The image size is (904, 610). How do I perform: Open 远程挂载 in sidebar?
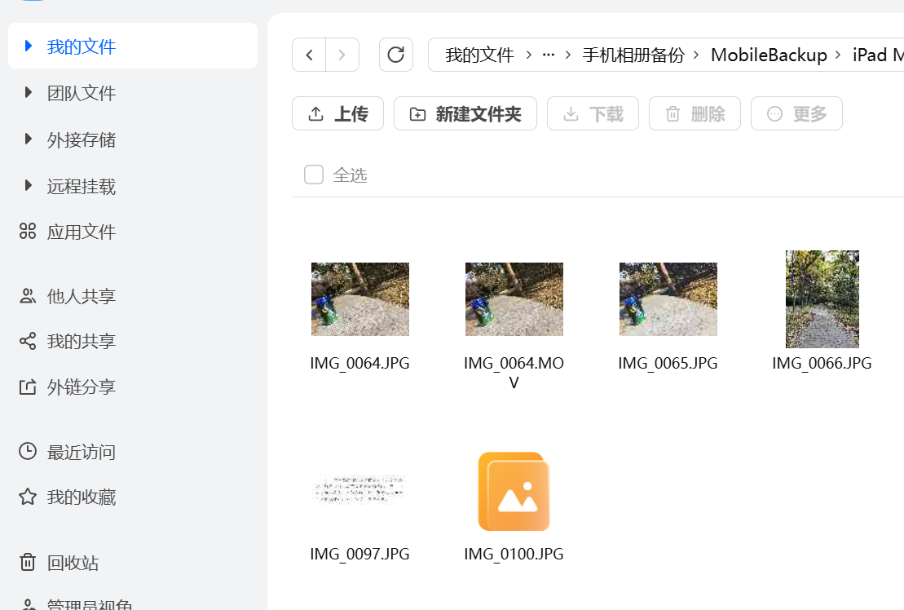coord(82,186)
